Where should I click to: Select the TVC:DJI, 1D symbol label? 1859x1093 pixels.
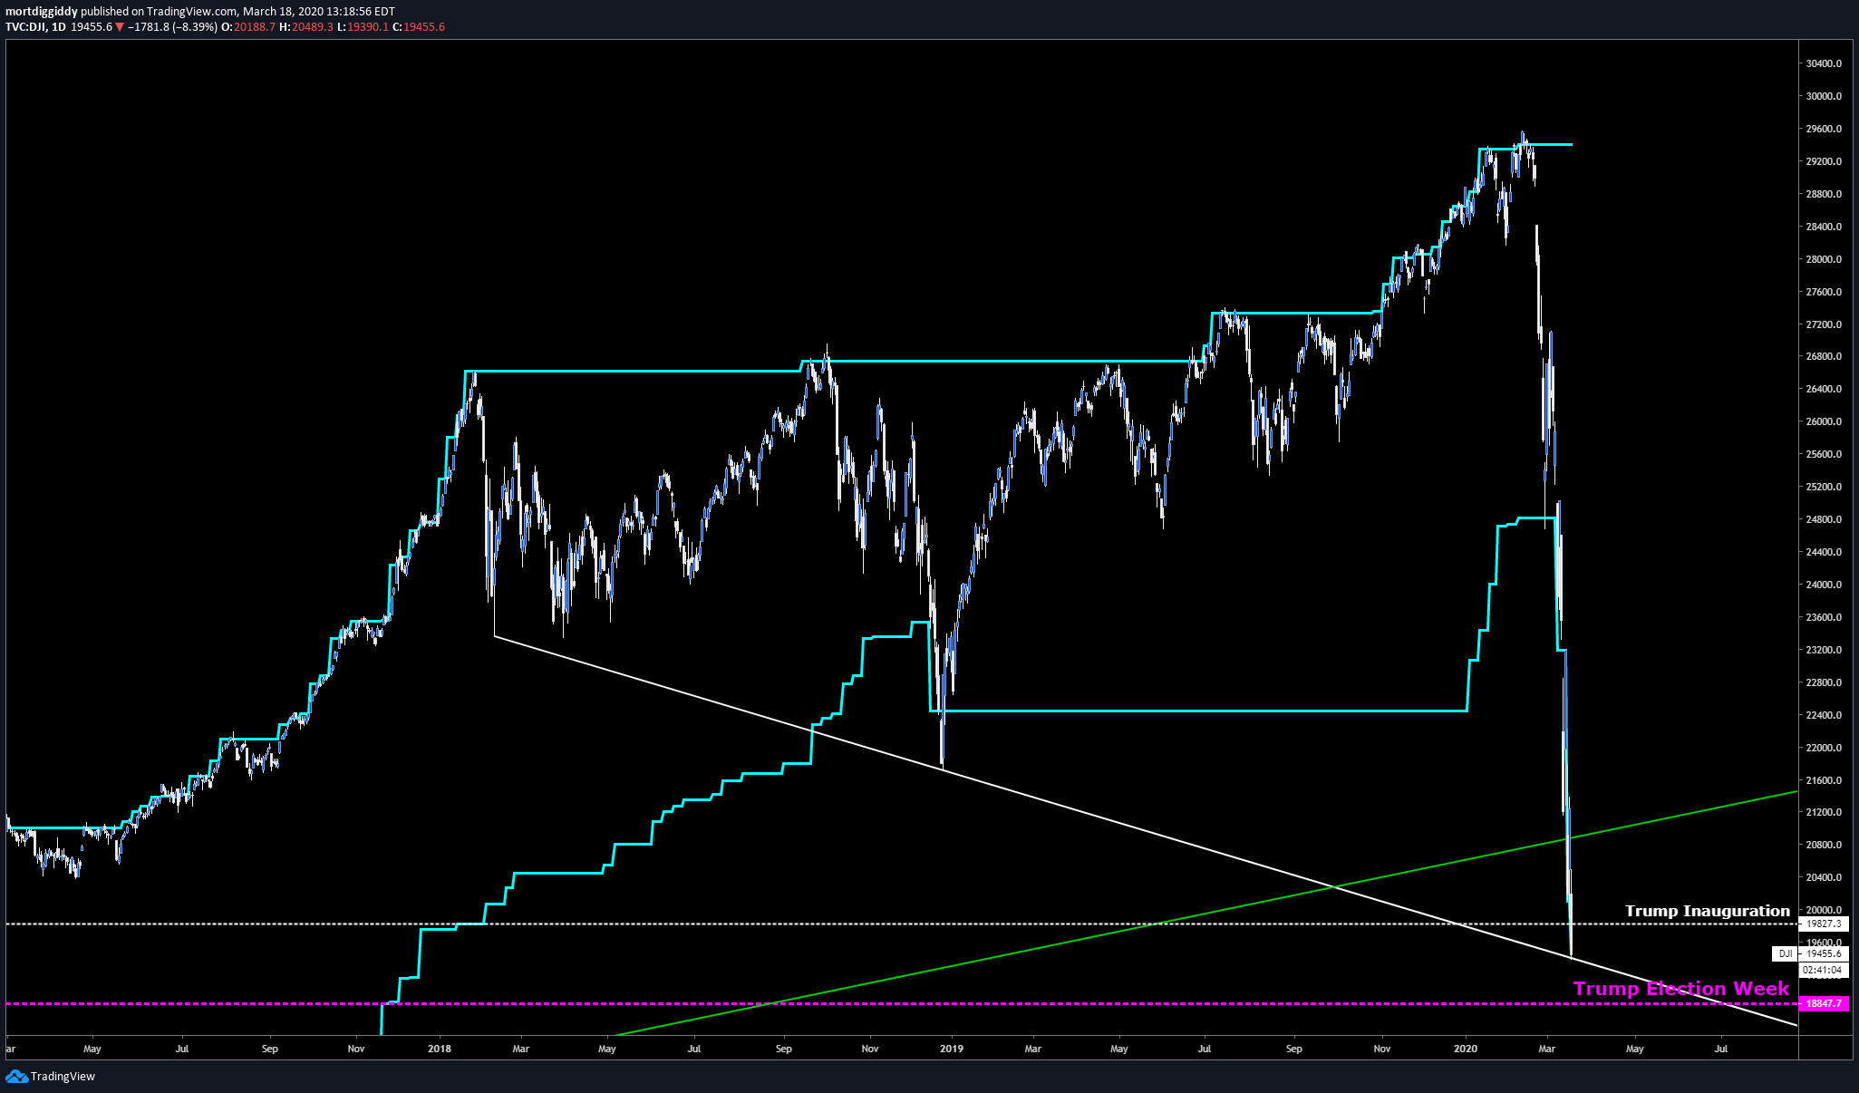tap(35, 27)
